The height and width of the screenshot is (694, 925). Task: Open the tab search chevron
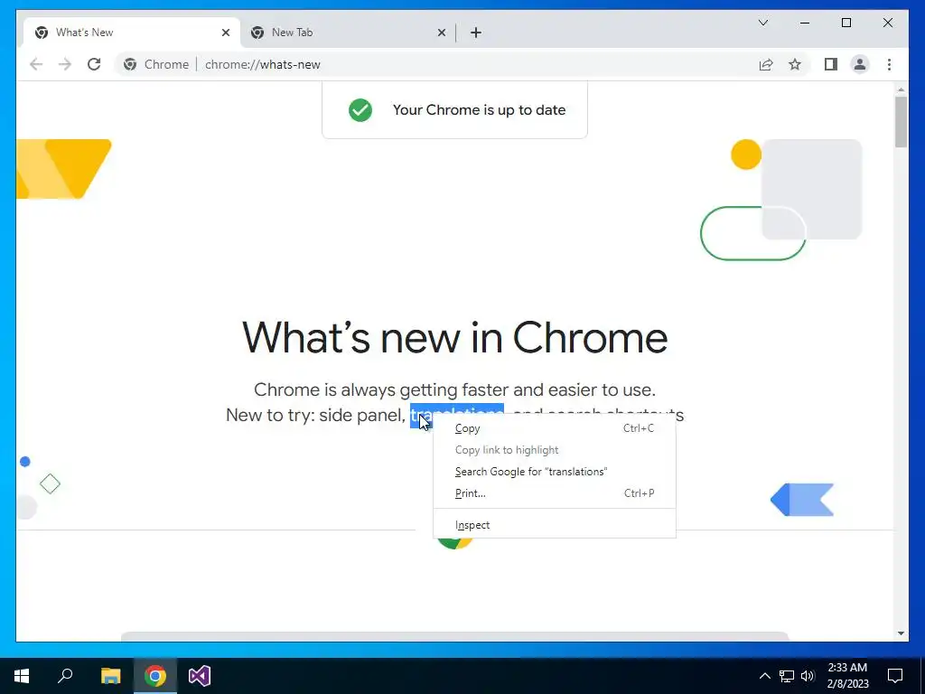pyautogui.click(x=762, y=23)
